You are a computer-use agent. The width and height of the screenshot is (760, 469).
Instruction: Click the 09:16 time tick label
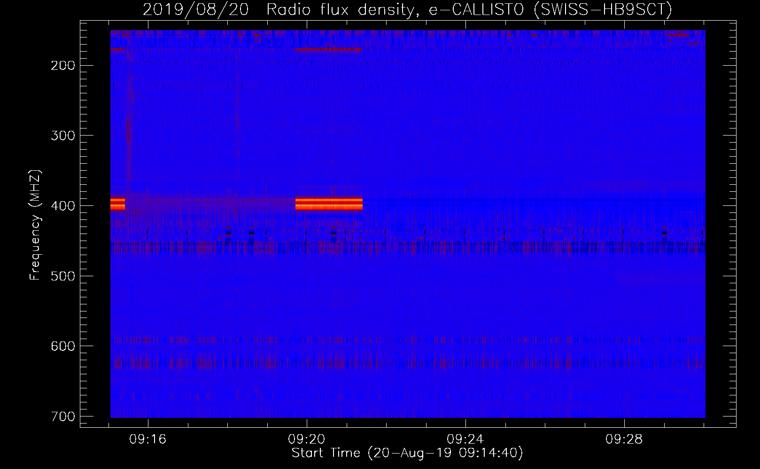click(148, 439)
